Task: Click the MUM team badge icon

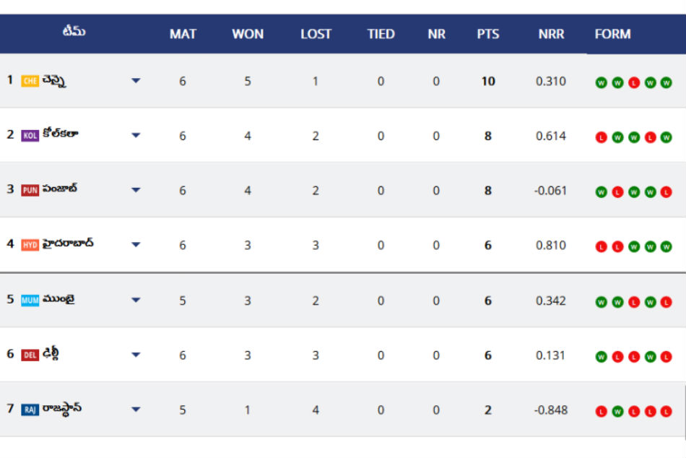Action: pos(30,300)
